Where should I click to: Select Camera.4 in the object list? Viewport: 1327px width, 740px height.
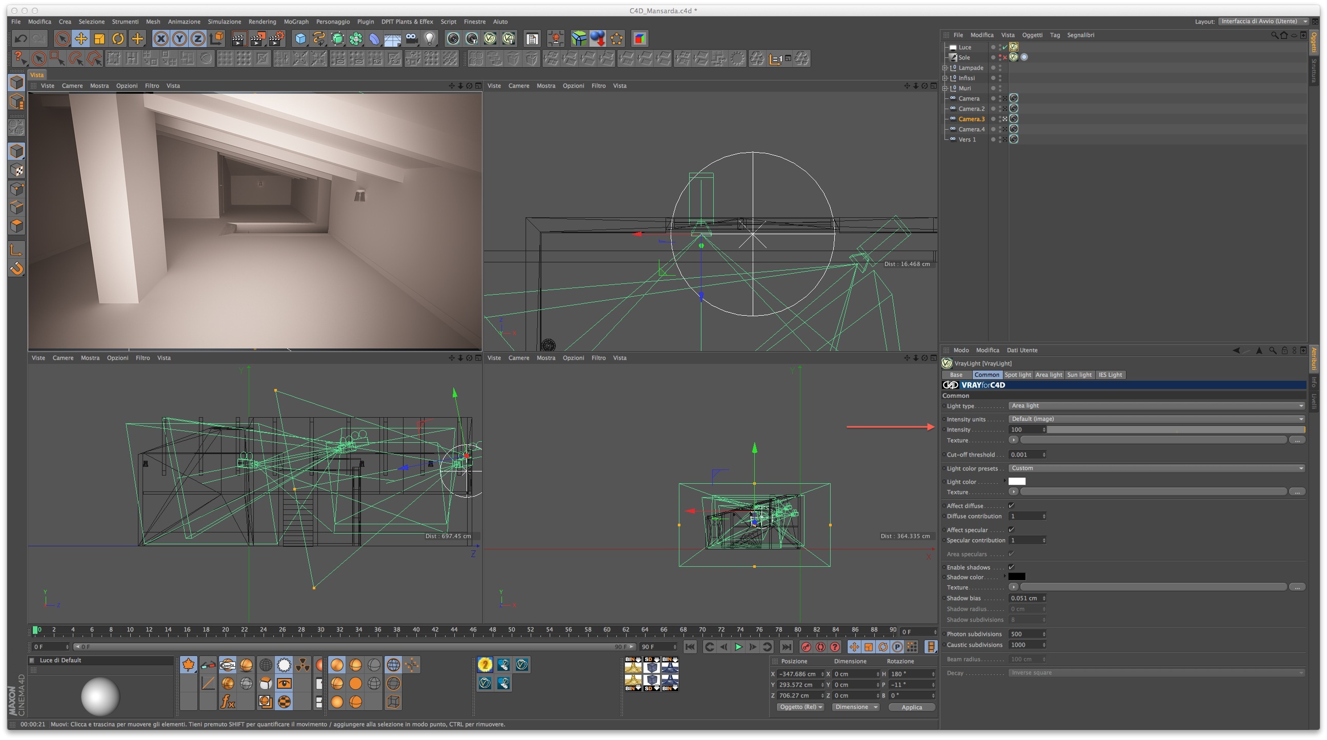coord(971,129)
